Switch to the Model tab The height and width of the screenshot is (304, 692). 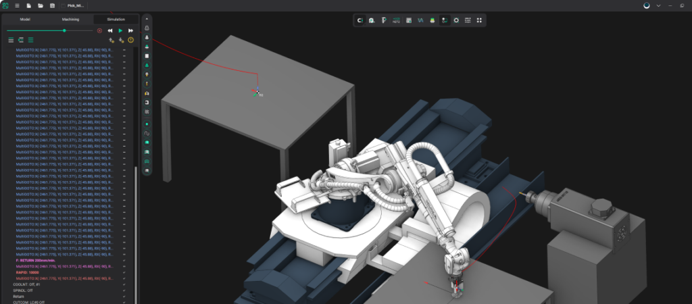pyautogui.click(x=25, y=20)
